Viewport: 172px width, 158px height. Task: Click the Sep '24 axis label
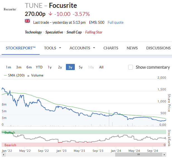152,151
